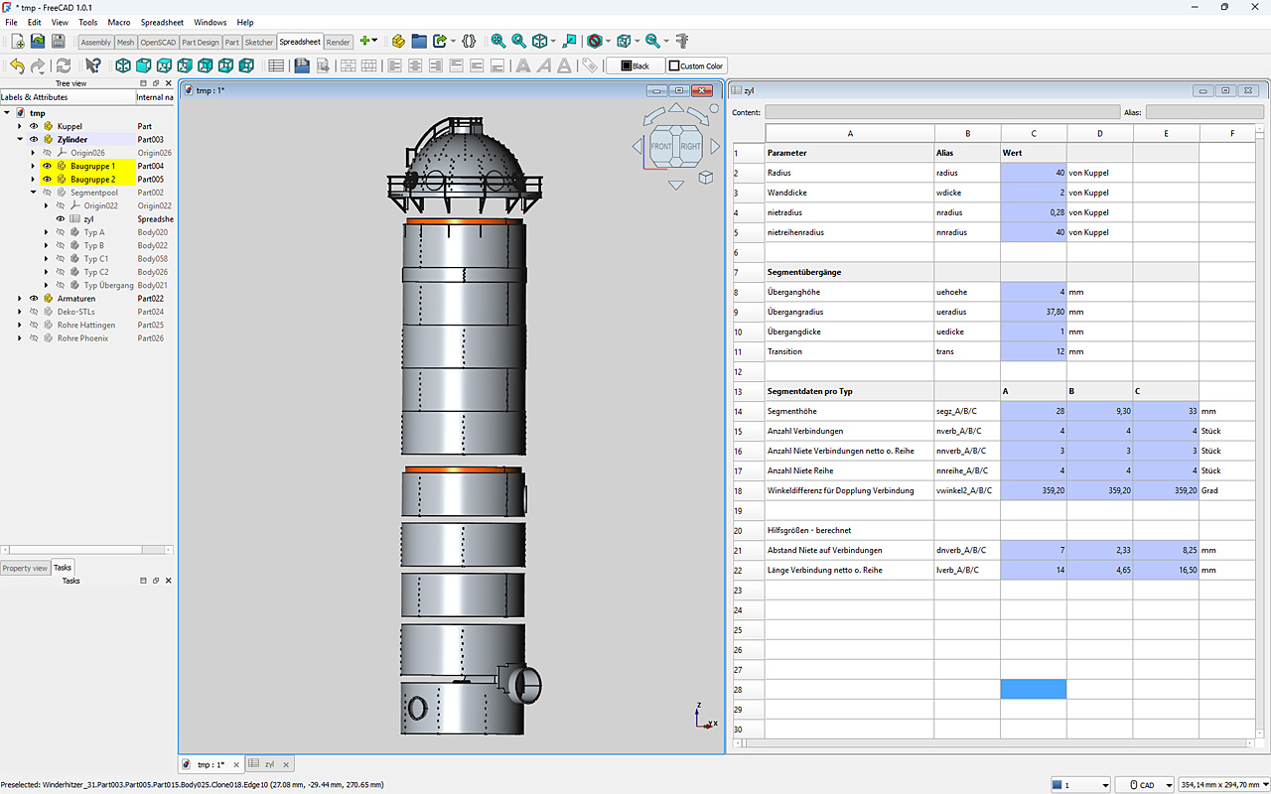Switch to the Part Design workbench tab
The image size is (1271, 794).
200,42
